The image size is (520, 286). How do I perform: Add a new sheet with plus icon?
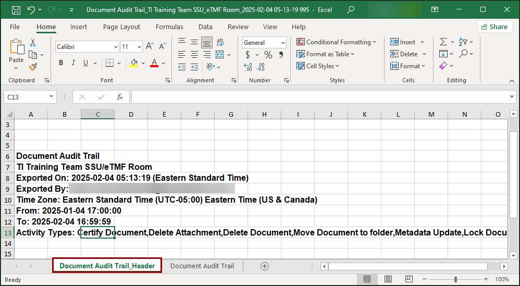pyautogui.click(x=265, y=266)
